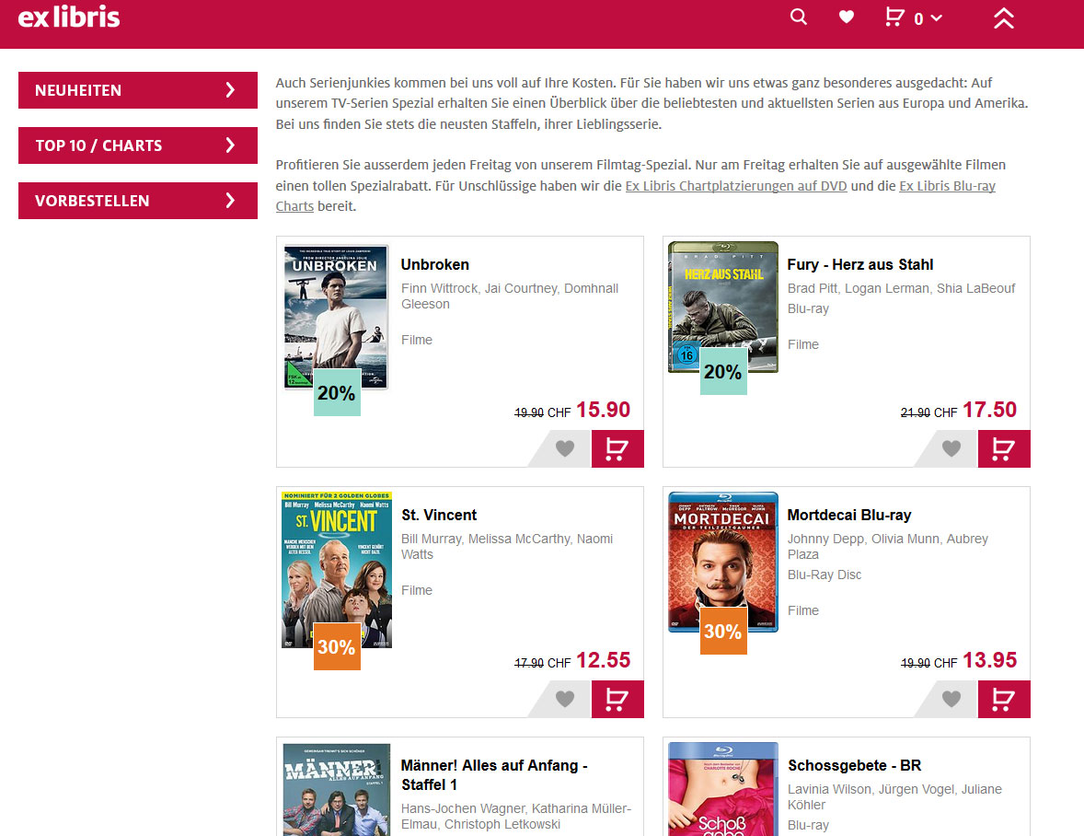Click the 20% discount badge on Fury
The height and width of the screenshot is (836, 1084).
coord(723,371)
